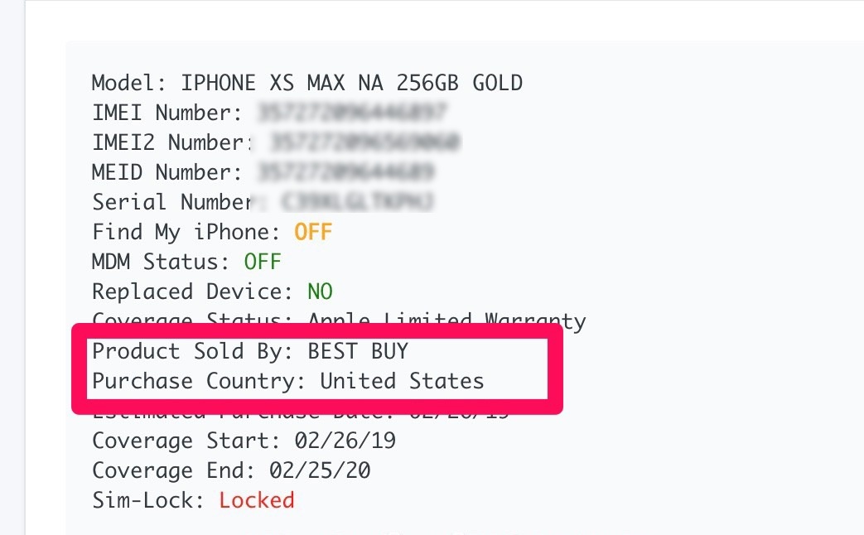Click the blurred Serial Number value

click(358, 202)
